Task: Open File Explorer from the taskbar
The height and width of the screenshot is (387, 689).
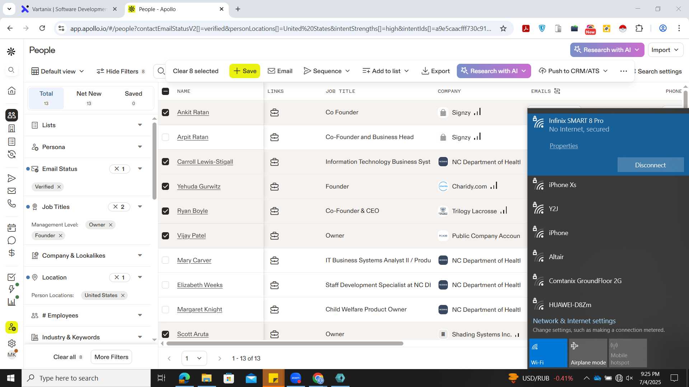Action: click(206, 378)
